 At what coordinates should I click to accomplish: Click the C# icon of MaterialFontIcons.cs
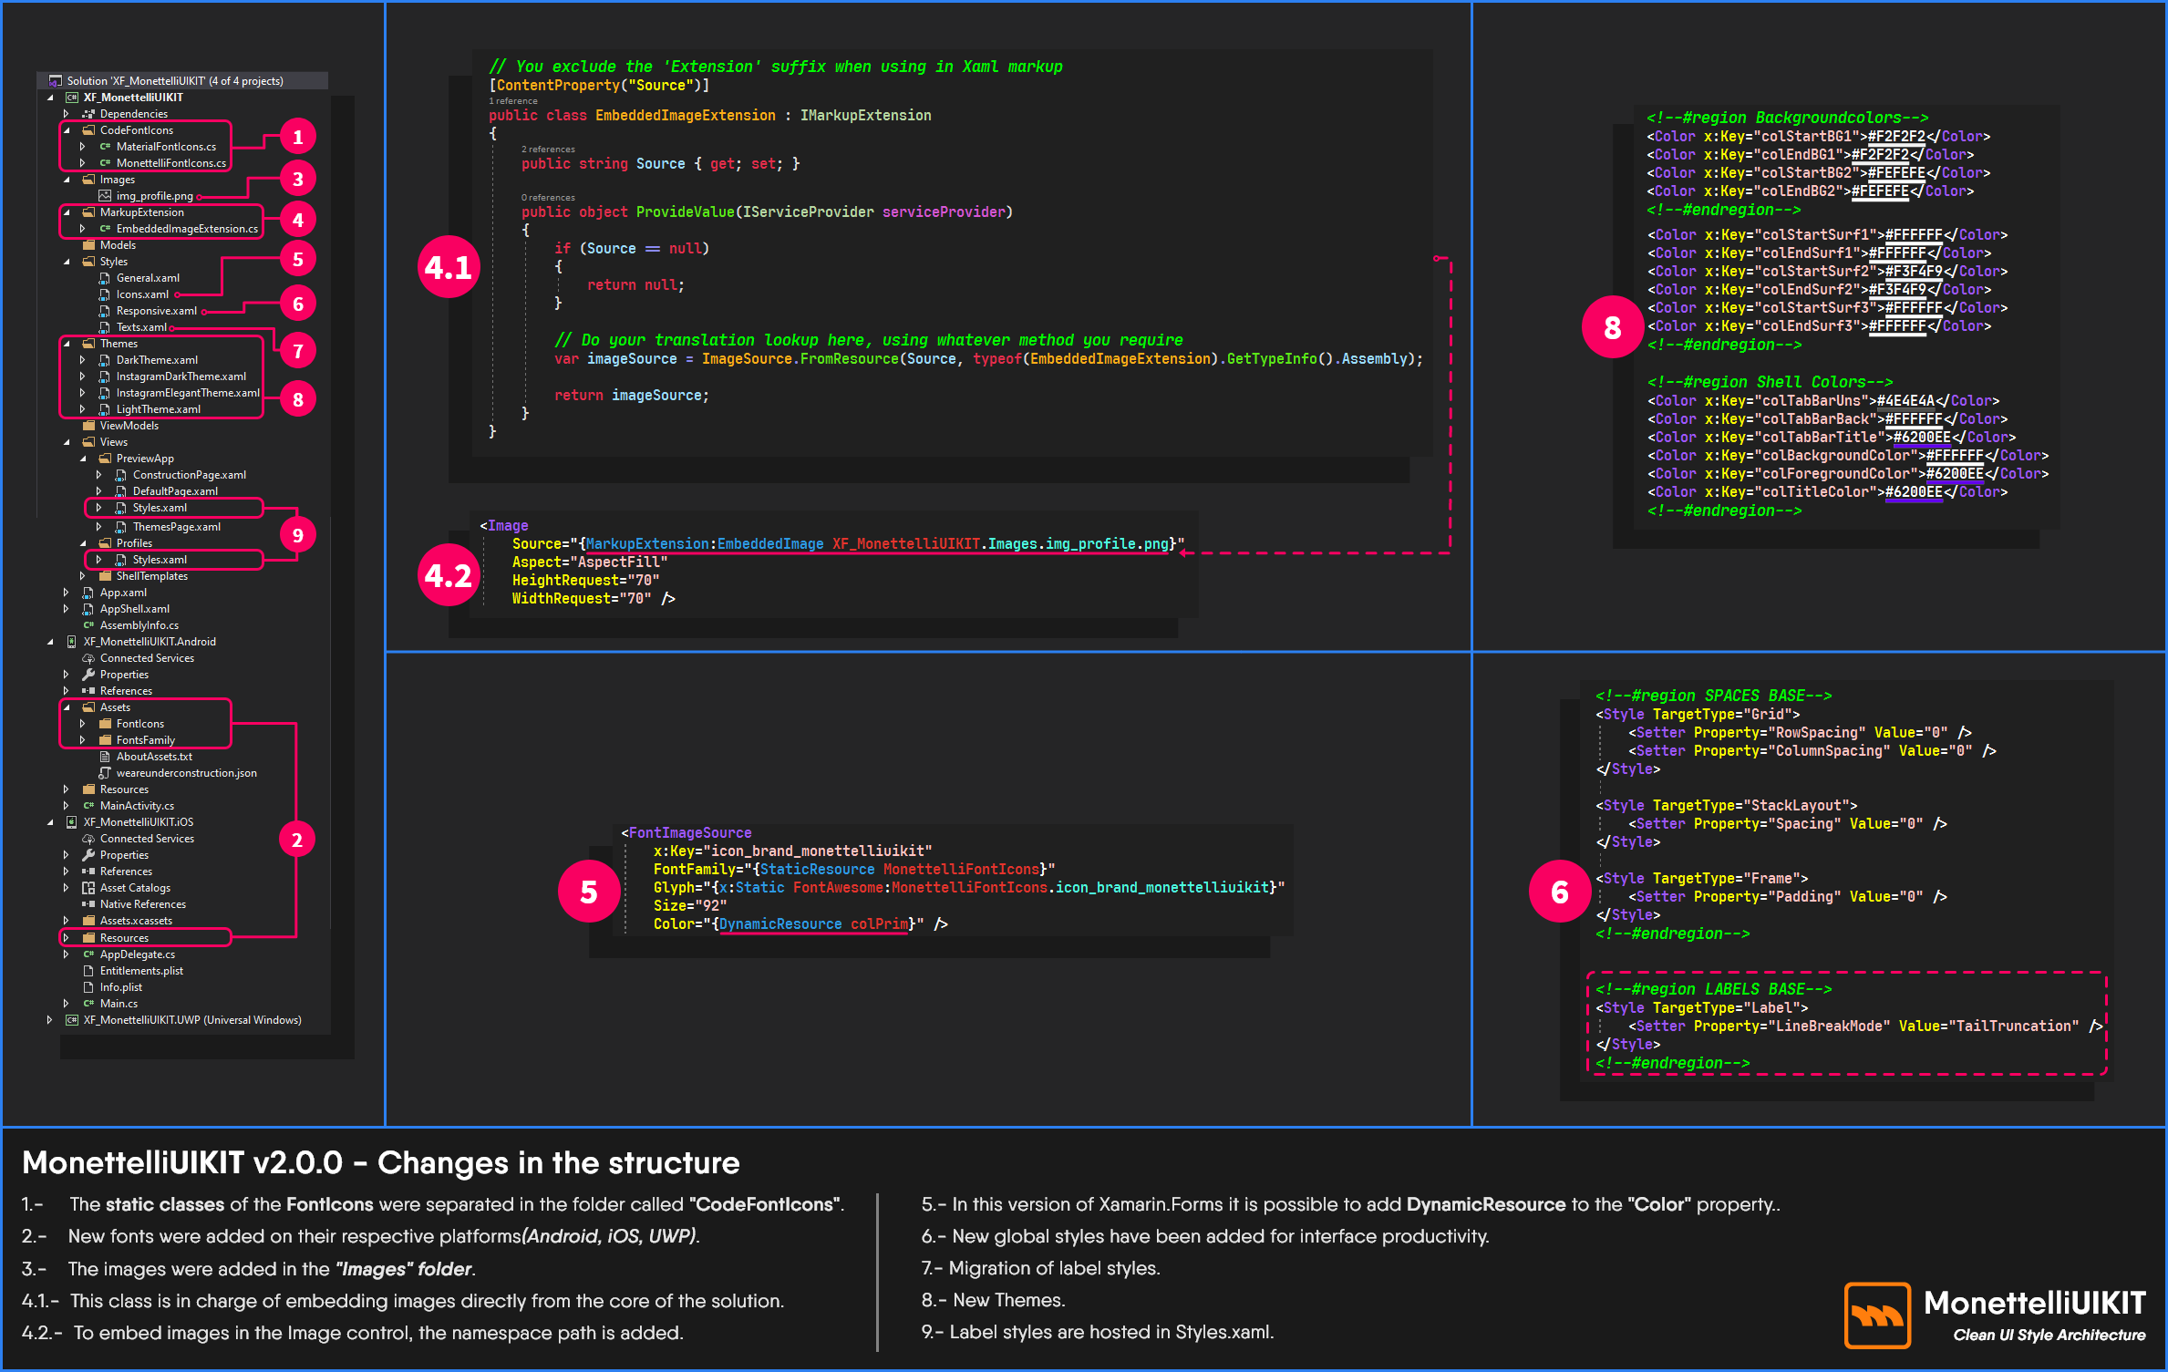105,147
